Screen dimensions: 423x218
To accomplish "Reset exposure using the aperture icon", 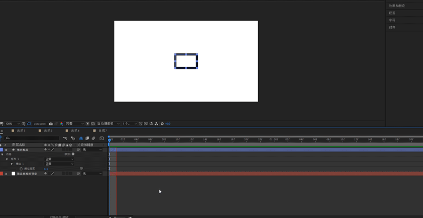I will click(x=162, y=124).
